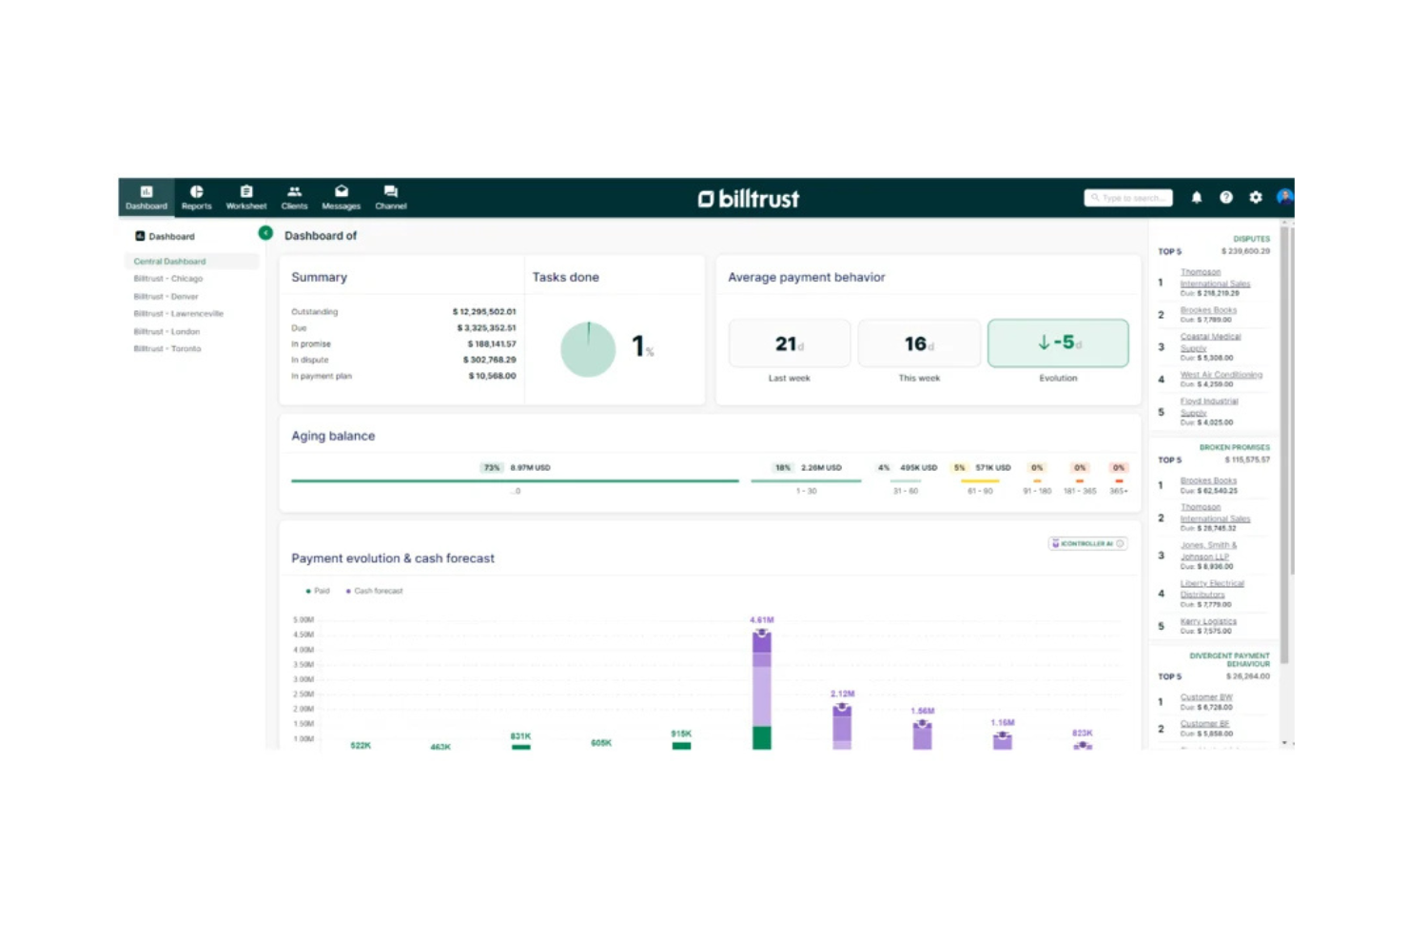Select Billtrust - Chicago dashboard
The height and width of the screenshot is (939, 1408).
click(168, 279)
